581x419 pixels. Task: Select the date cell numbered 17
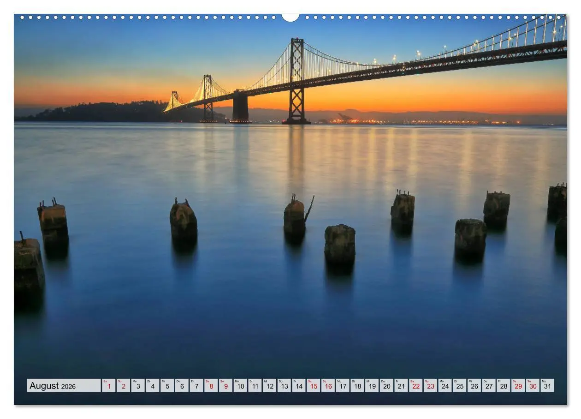tap(343, 386)
